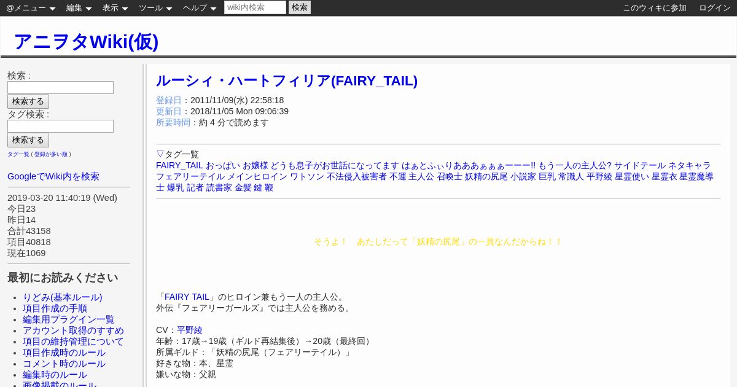Viewport: 737px width, 387px height.
Task: Open the 小説家 tag
Action: [x=523, y=176]
